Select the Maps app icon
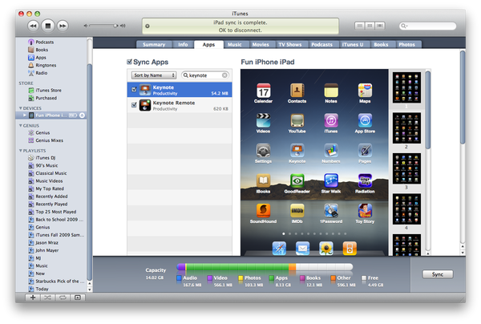 [x=365, y=91]
